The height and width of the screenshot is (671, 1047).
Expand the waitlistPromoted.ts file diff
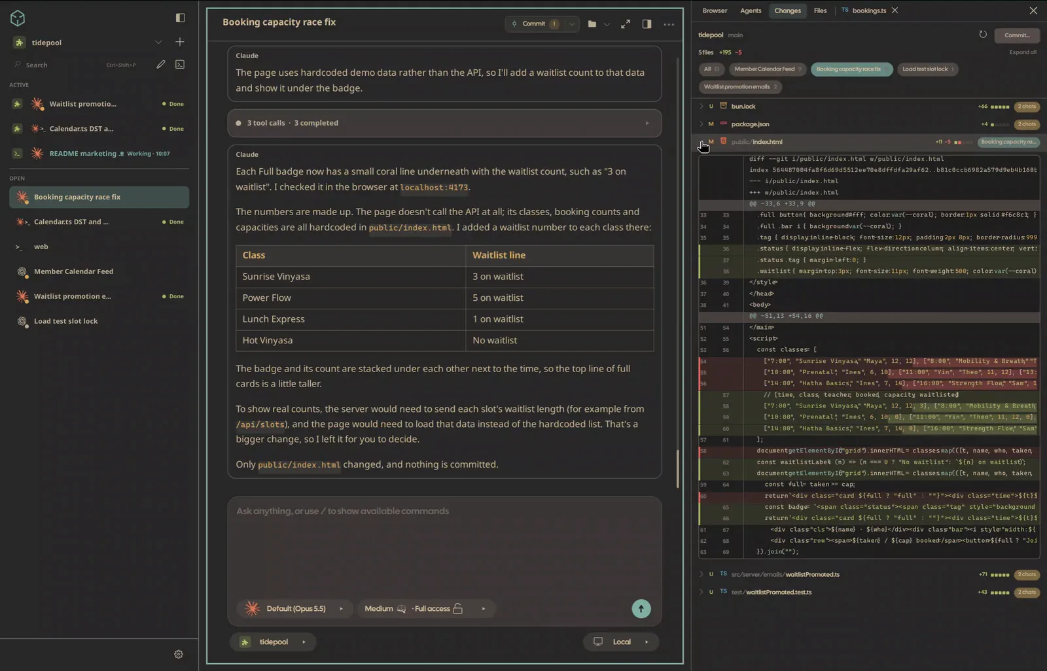pyautogui.click(x=701, y=574)
